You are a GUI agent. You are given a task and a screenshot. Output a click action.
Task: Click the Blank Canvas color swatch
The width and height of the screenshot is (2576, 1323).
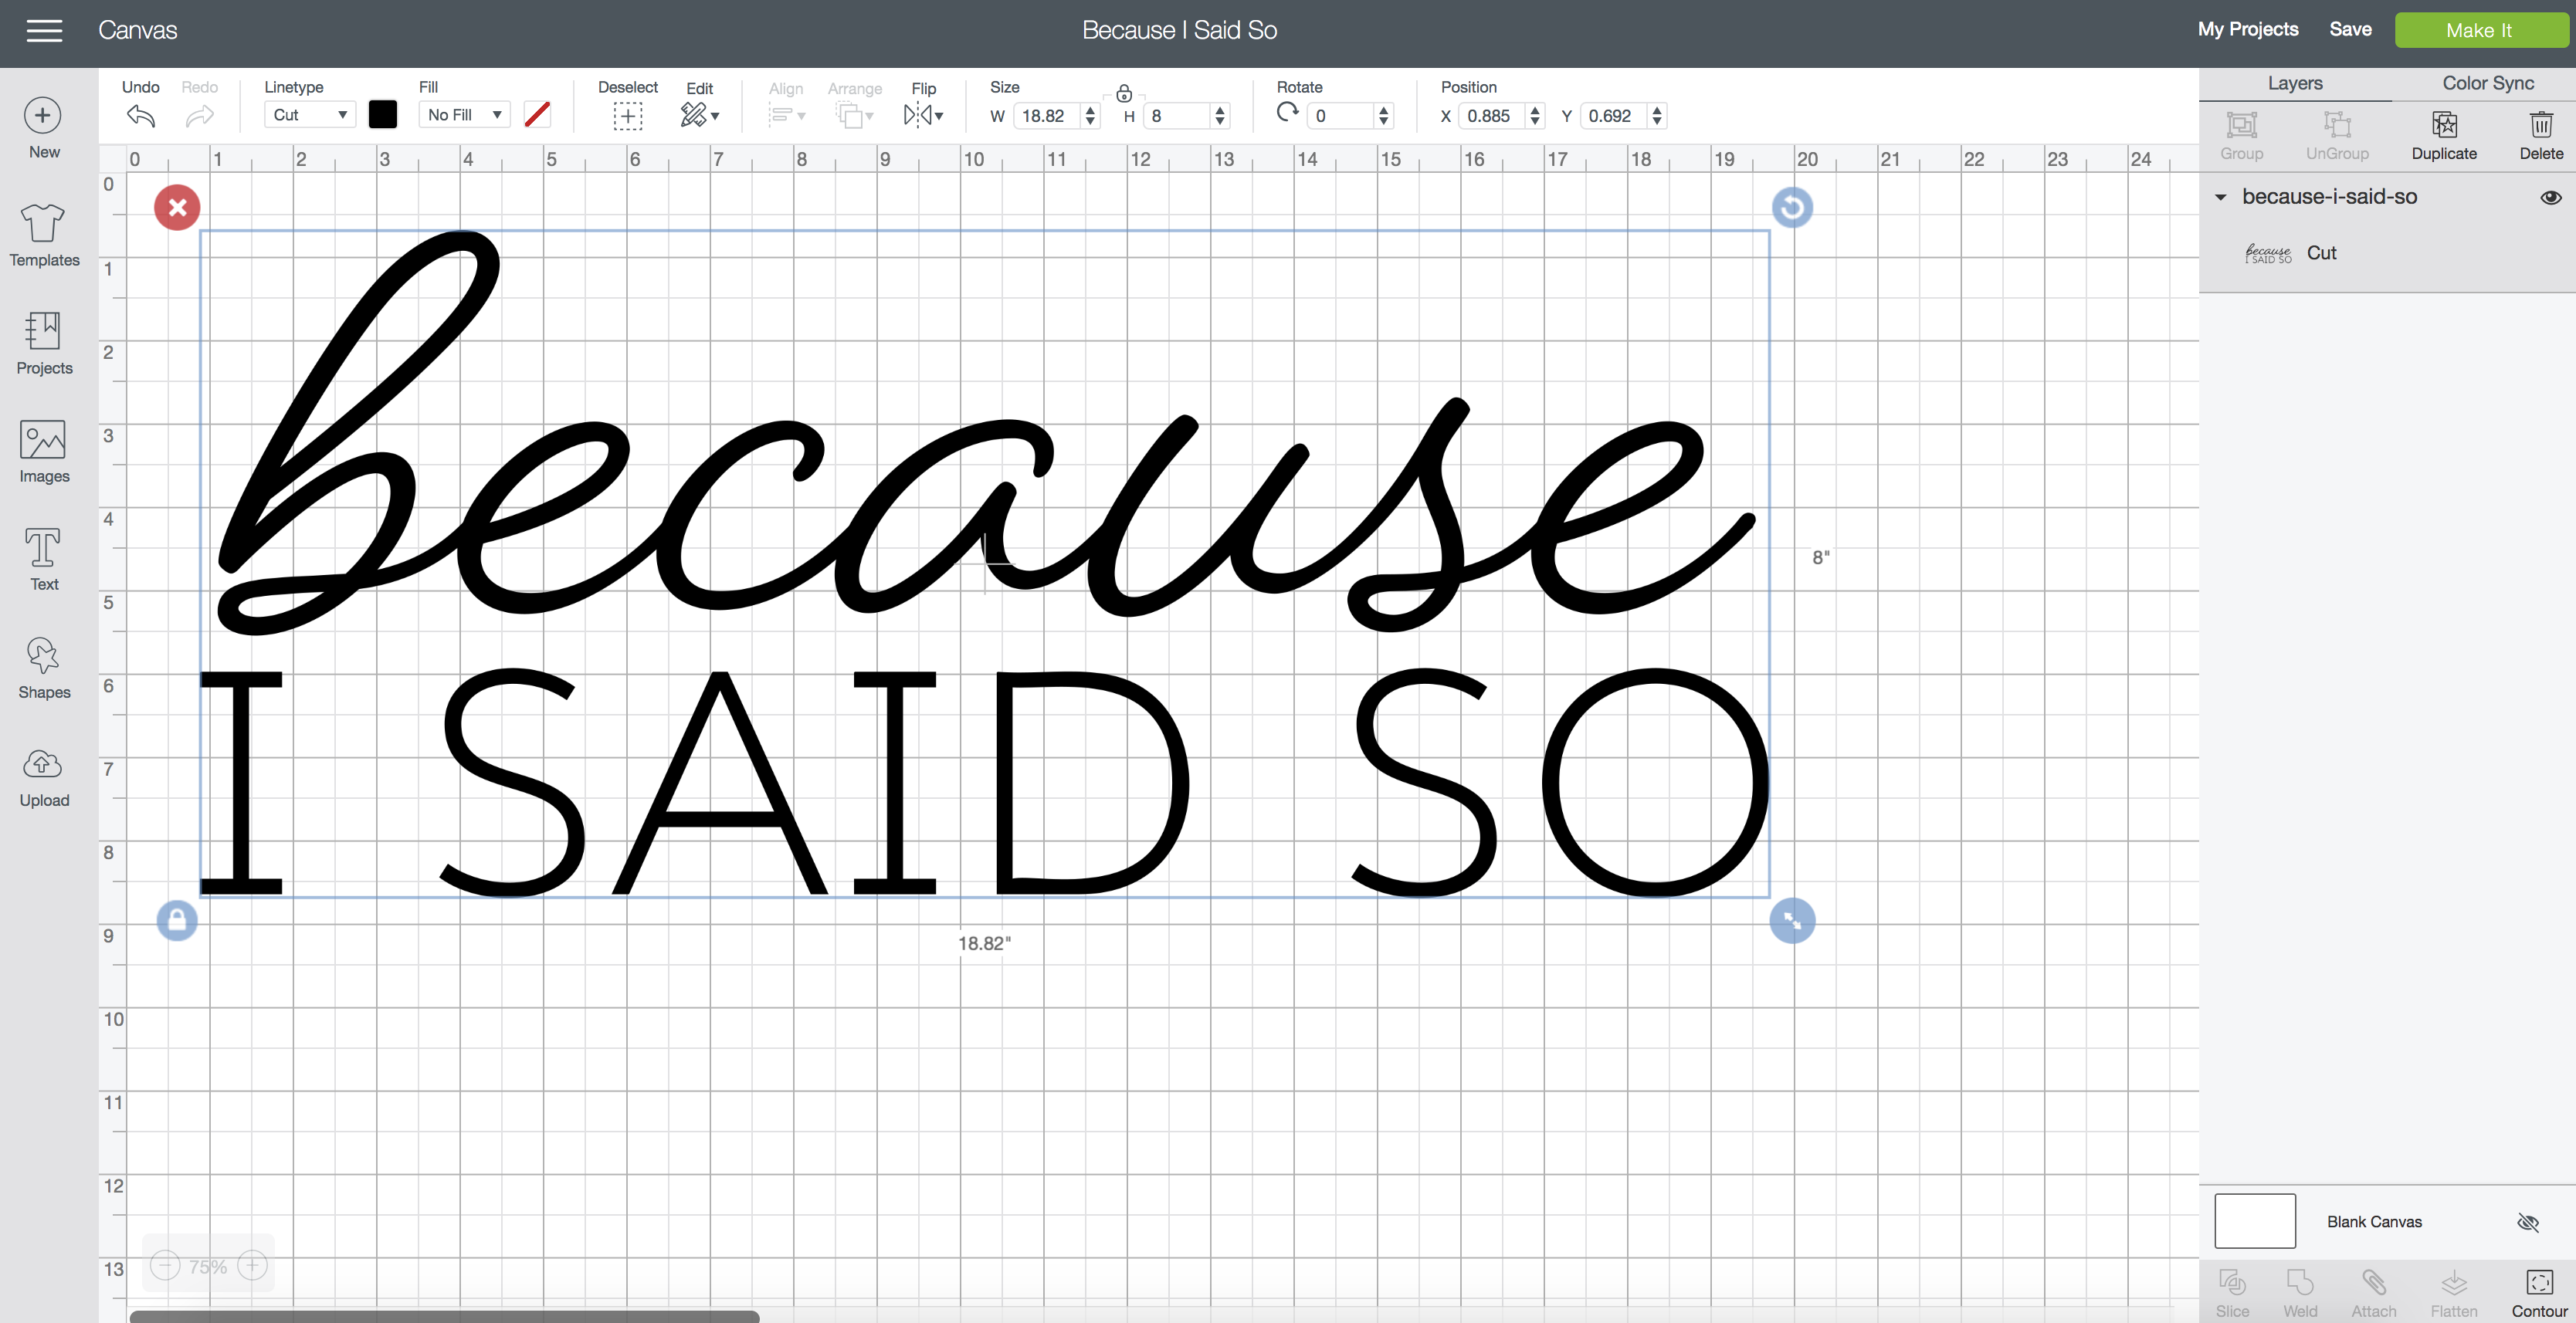point(2255,1221)
